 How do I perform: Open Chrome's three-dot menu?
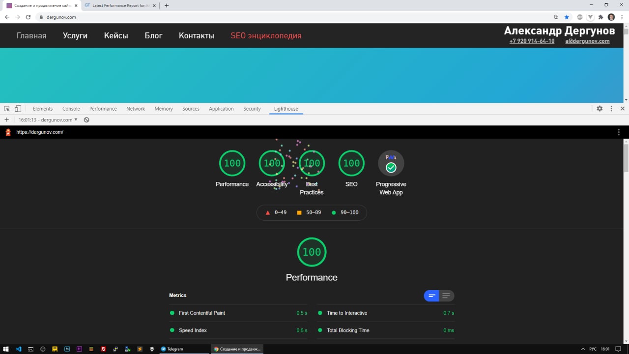pos(622,17)
